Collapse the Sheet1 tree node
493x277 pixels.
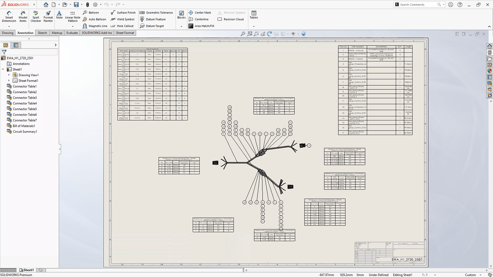point(3,69)
